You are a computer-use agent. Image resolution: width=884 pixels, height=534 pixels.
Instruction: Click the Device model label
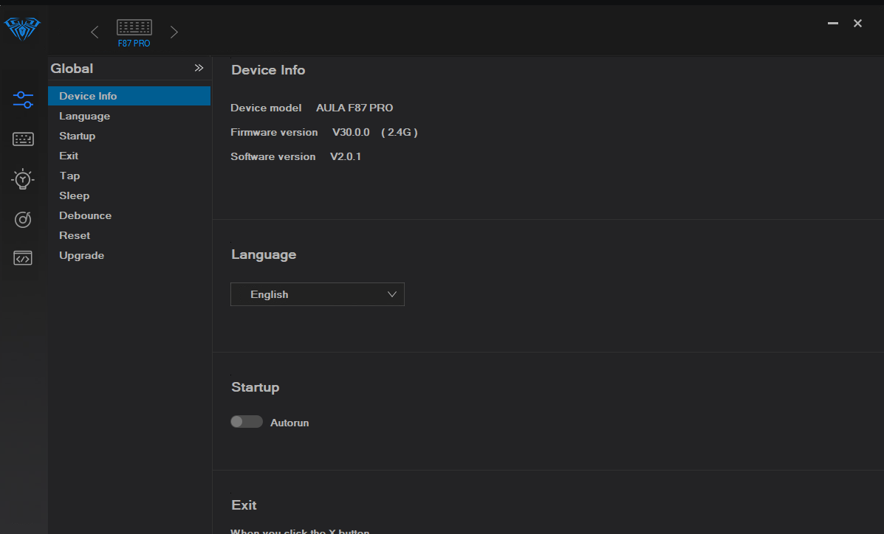tap(266, 108)
